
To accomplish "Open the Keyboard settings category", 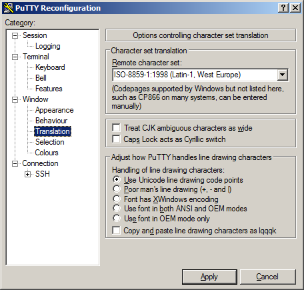I will 50,67.
